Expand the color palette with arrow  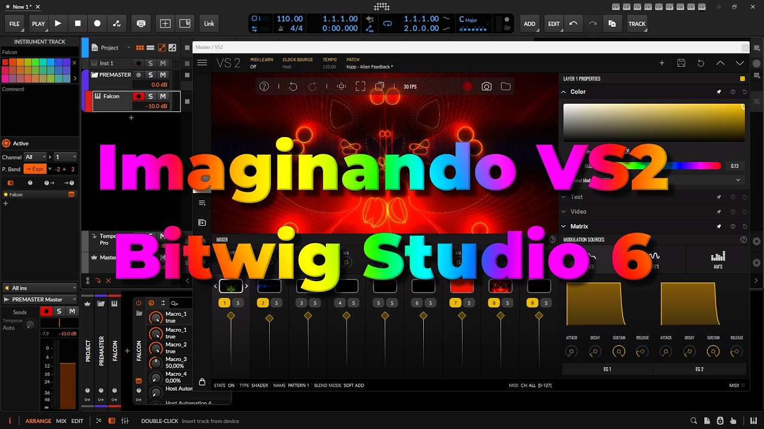pyautogui.click(x=75, y=78)
